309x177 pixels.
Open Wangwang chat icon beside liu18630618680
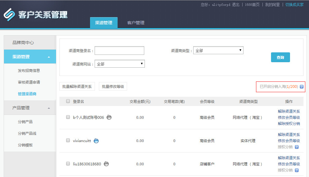[106, 164]
